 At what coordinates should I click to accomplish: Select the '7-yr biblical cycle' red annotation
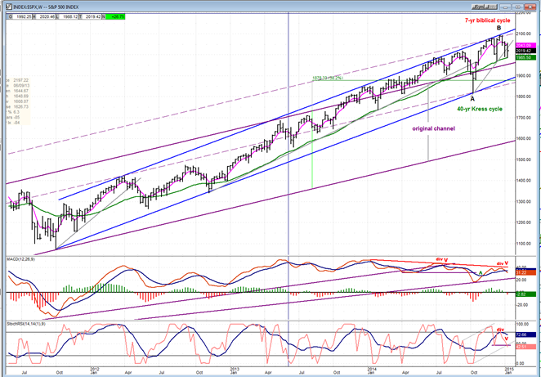point(487,20)
